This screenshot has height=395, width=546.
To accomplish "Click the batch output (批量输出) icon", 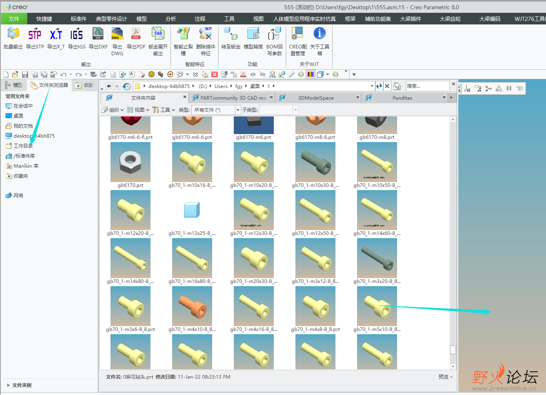I will (x=13, y=34).
